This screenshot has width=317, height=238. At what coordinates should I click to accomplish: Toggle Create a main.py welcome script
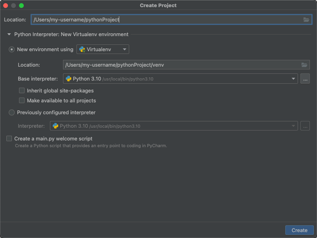(9, 139)
